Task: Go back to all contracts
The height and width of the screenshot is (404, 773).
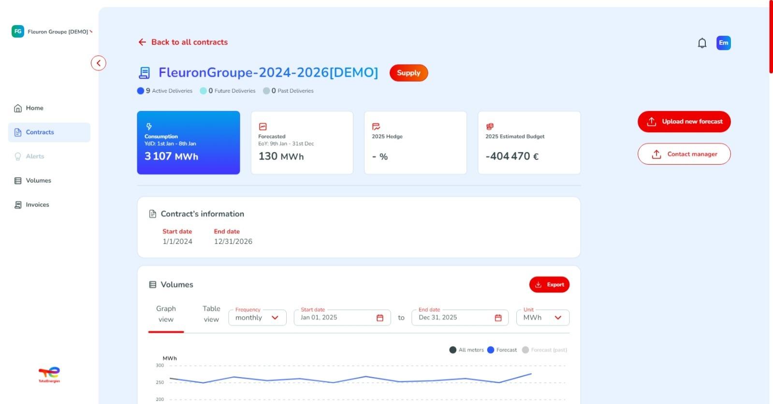Action: pyautogui.click(x=183, y=42)
